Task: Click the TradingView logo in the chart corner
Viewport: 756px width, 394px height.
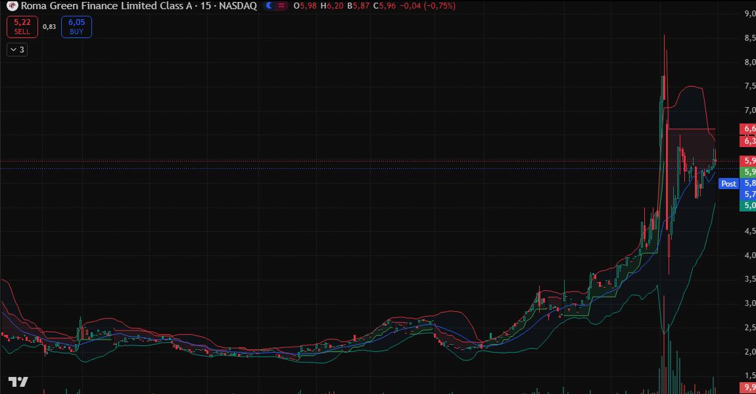Action: tap(18, 382)
